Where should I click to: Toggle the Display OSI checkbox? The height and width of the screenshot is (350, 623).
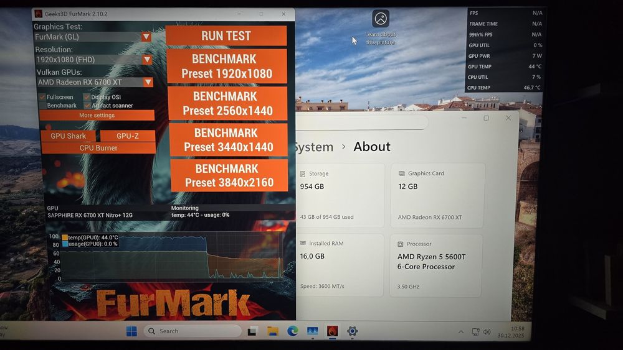click(87, 97)
